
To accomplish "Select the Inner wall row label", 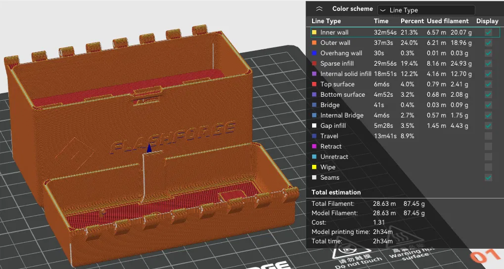I will tap(334, 33).
